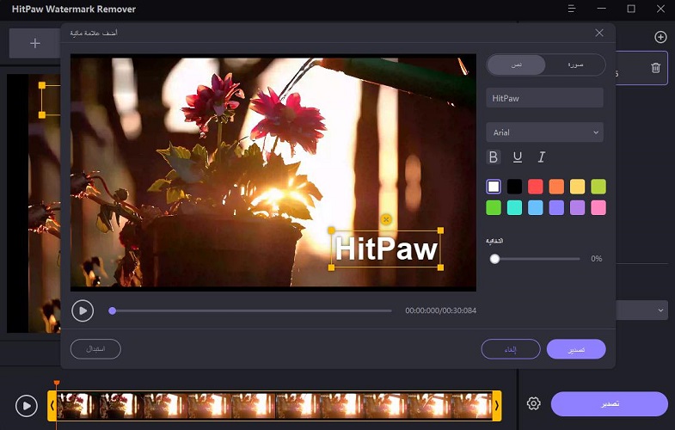Viewport: 675px width, 430px height.
Task: Click the transparency slider handle
Action: [x=494, y=259]
